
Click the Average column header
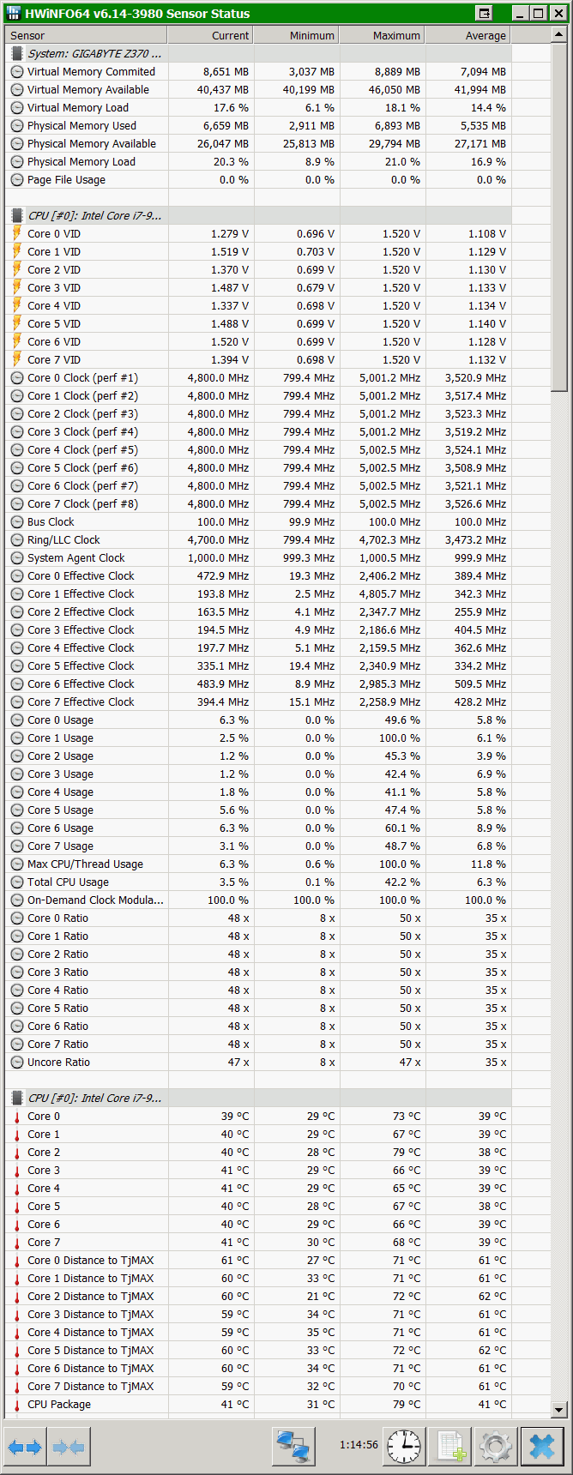click(x=467, y=35)
